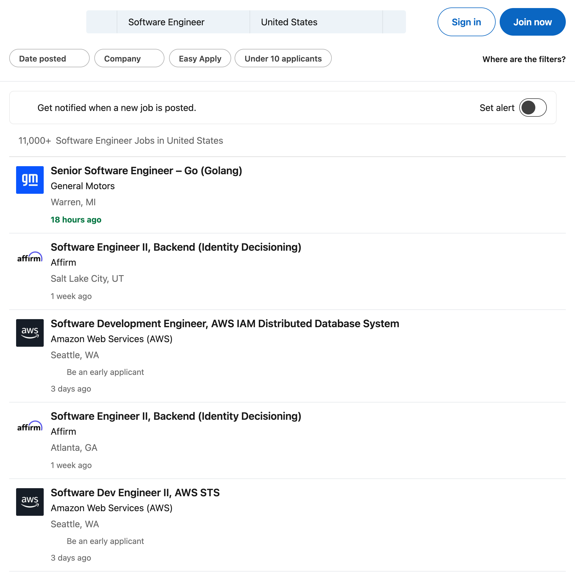Click Amazon Web Services name under IAM Database job
The height and width of the screenshot is (575, 575).
point(112,339)
